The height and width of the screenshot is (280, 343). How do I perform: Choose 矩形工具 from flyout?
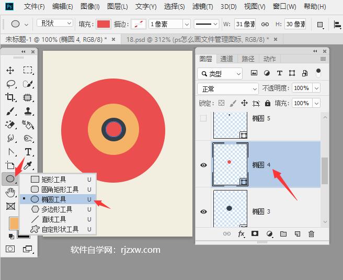click(x=58, y=180)
